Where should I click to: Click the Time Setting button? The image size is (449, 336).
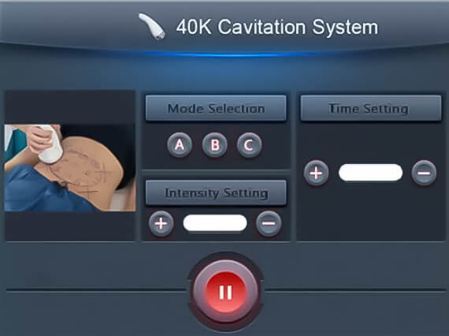371,108
